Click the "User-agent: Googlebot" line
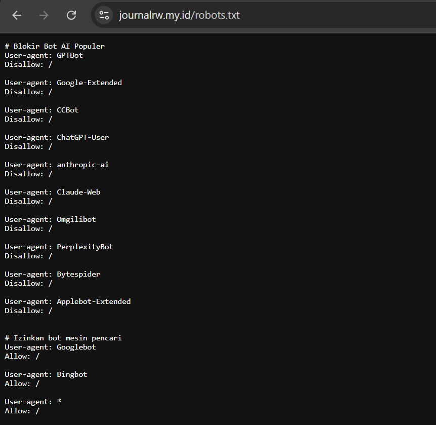The height and width of the screenshot is (425, 436). [50, 347]
